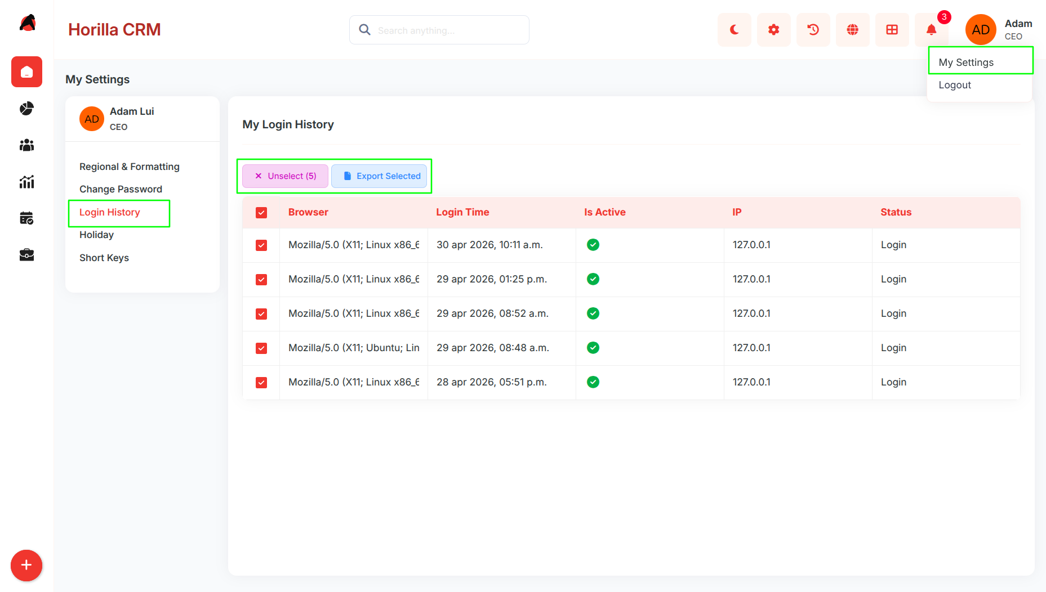
Task: Click the Unselect (5) button
Action: pos(286,176)
